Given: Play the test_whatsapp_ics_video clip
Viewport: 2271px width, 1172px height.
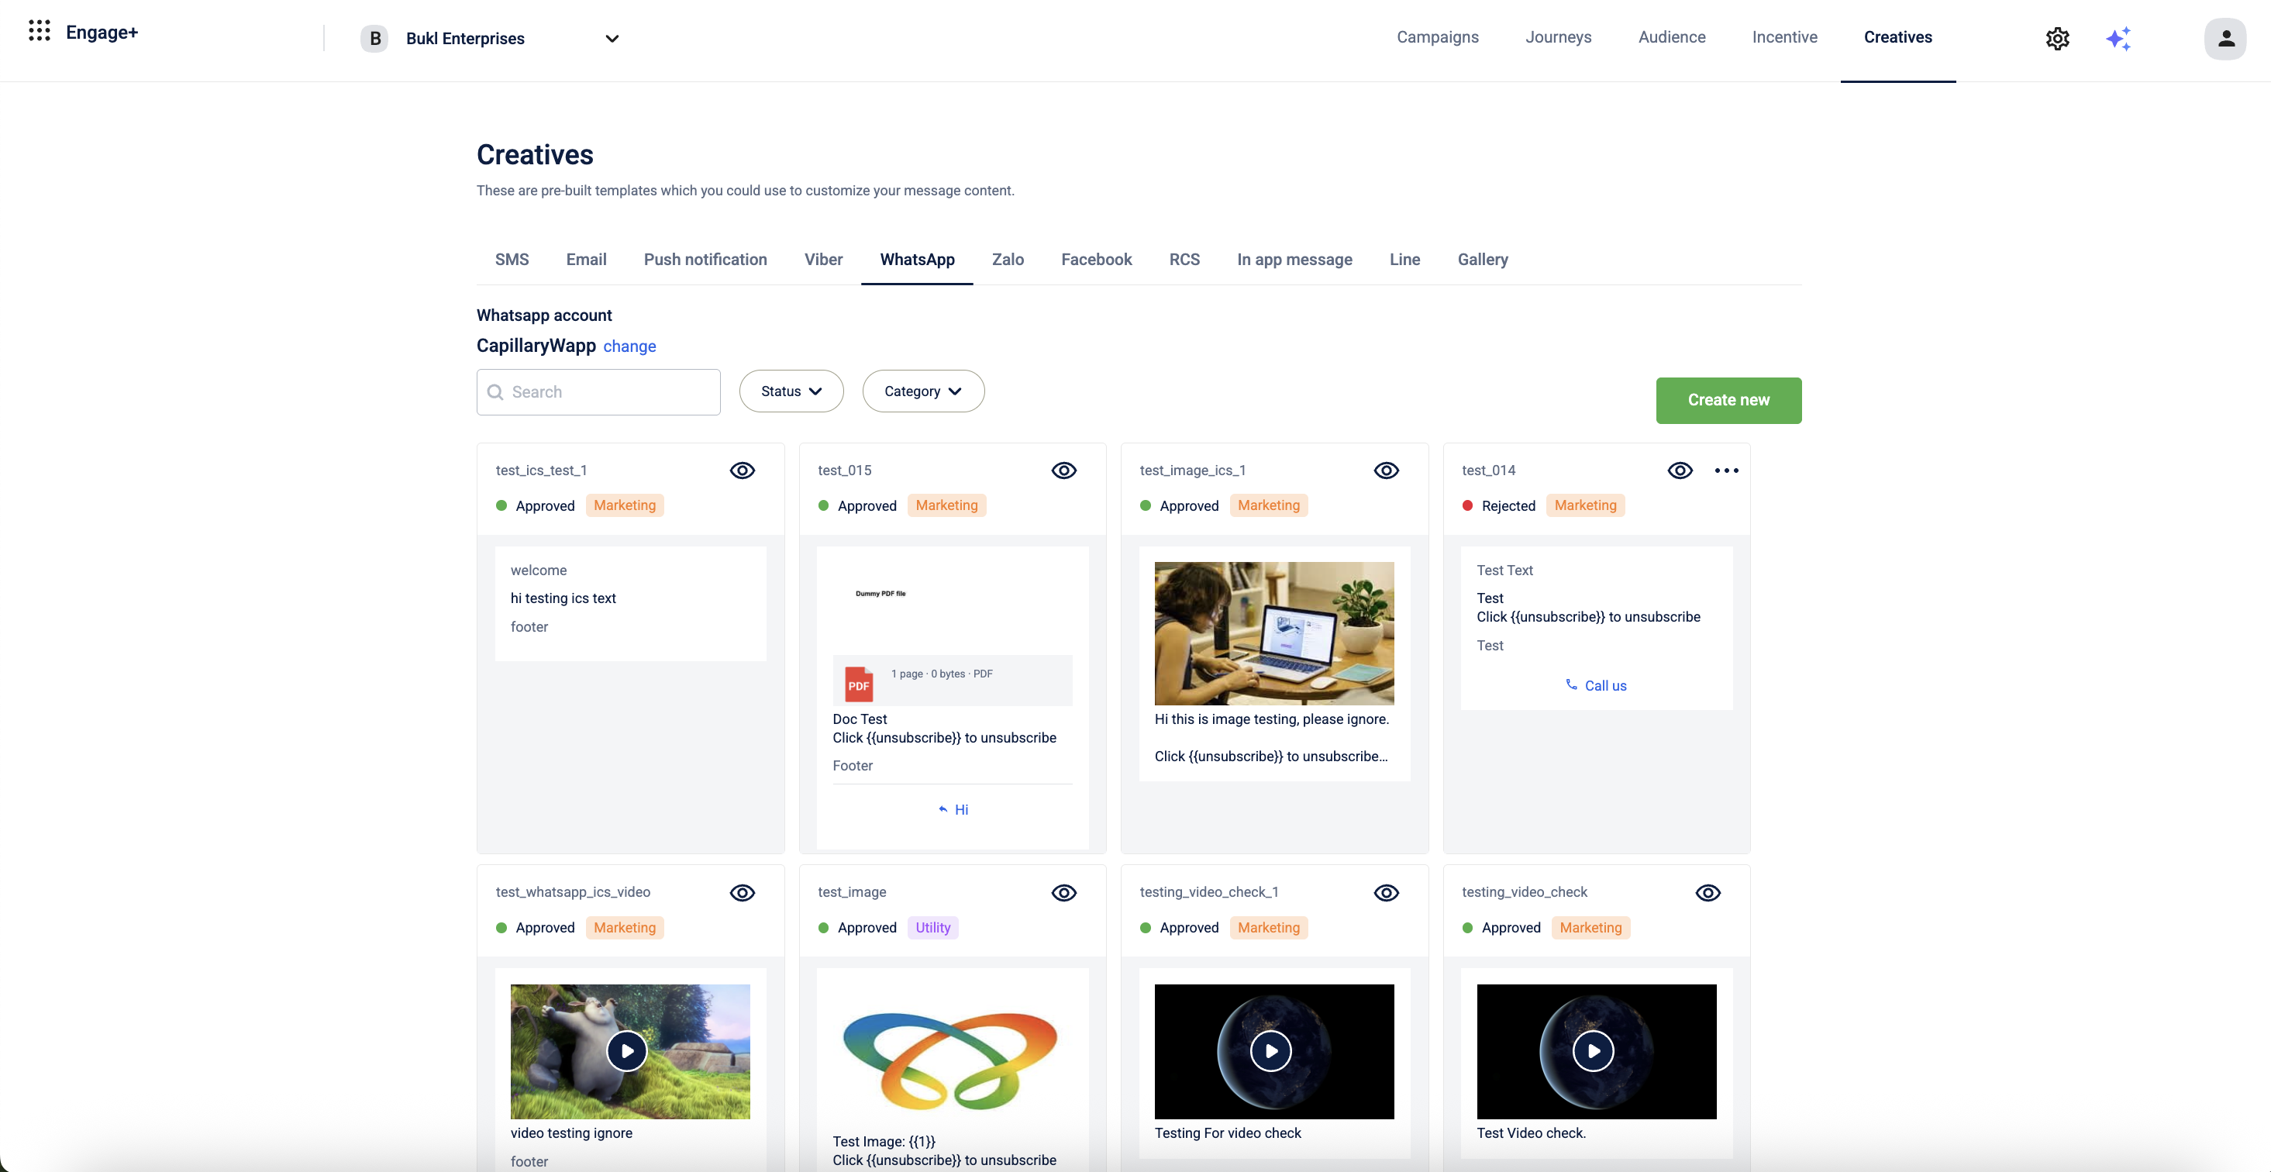Looking at the screenshot, I should click(627, 1051).
